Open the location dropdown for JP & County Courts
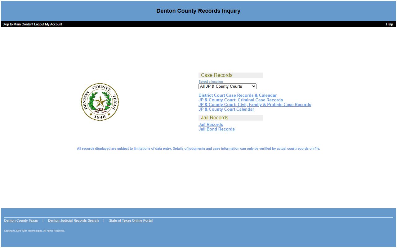The height and width of the screenshot is (248, 397). click(x=227, y=86)
